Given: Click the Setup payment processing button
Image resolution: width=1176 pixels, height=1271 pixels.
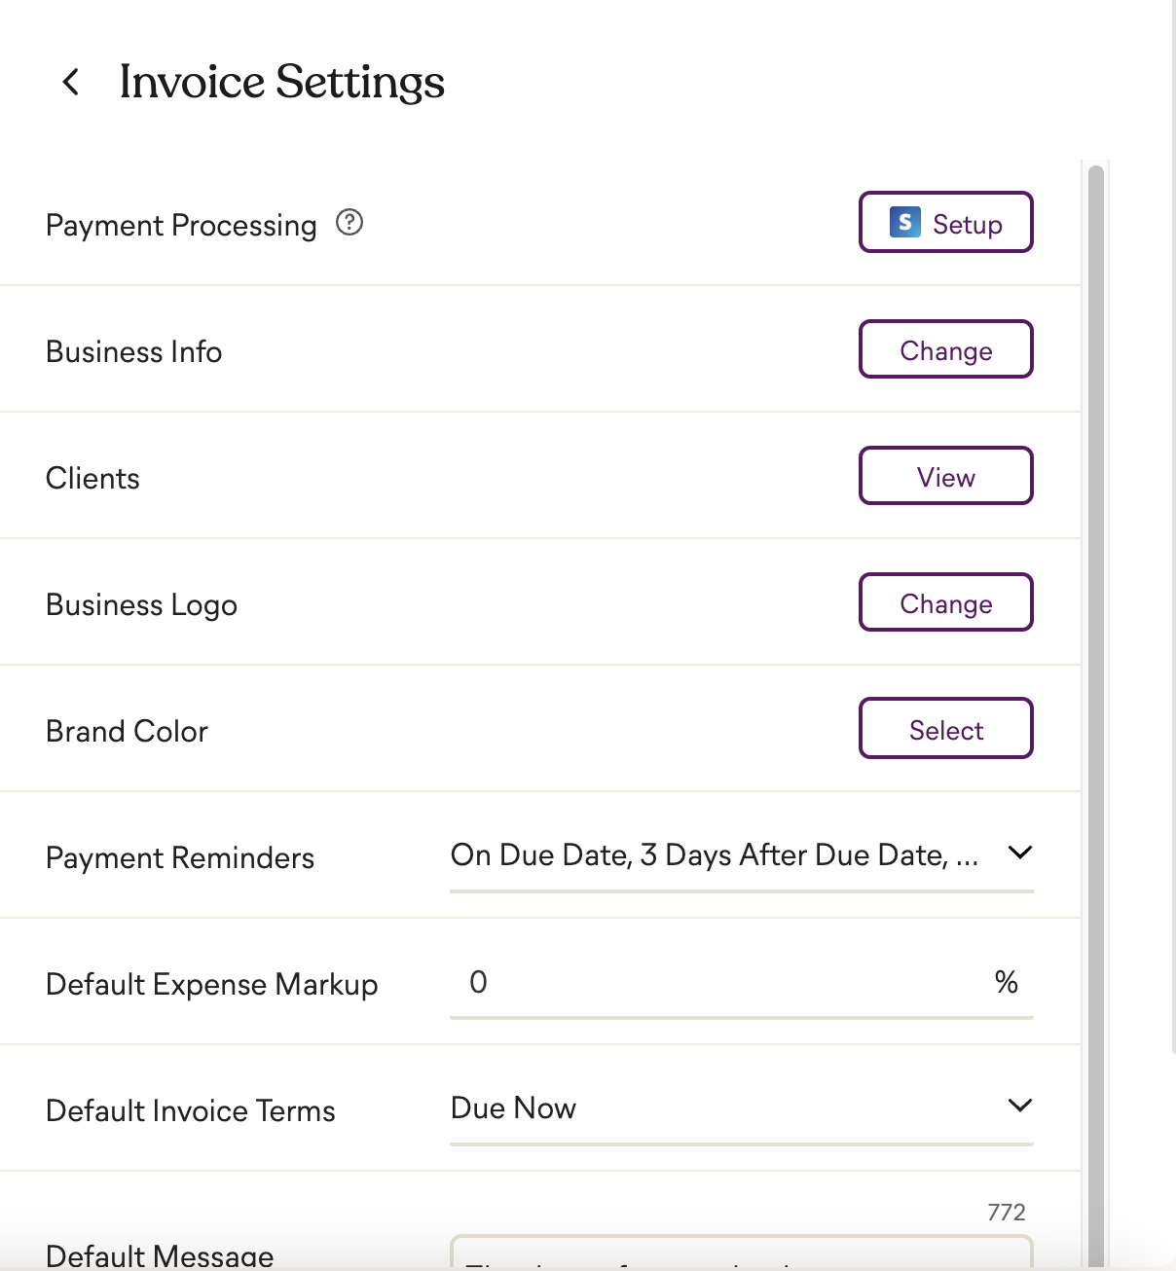Looking at the screenshot, I should point(945,223).
